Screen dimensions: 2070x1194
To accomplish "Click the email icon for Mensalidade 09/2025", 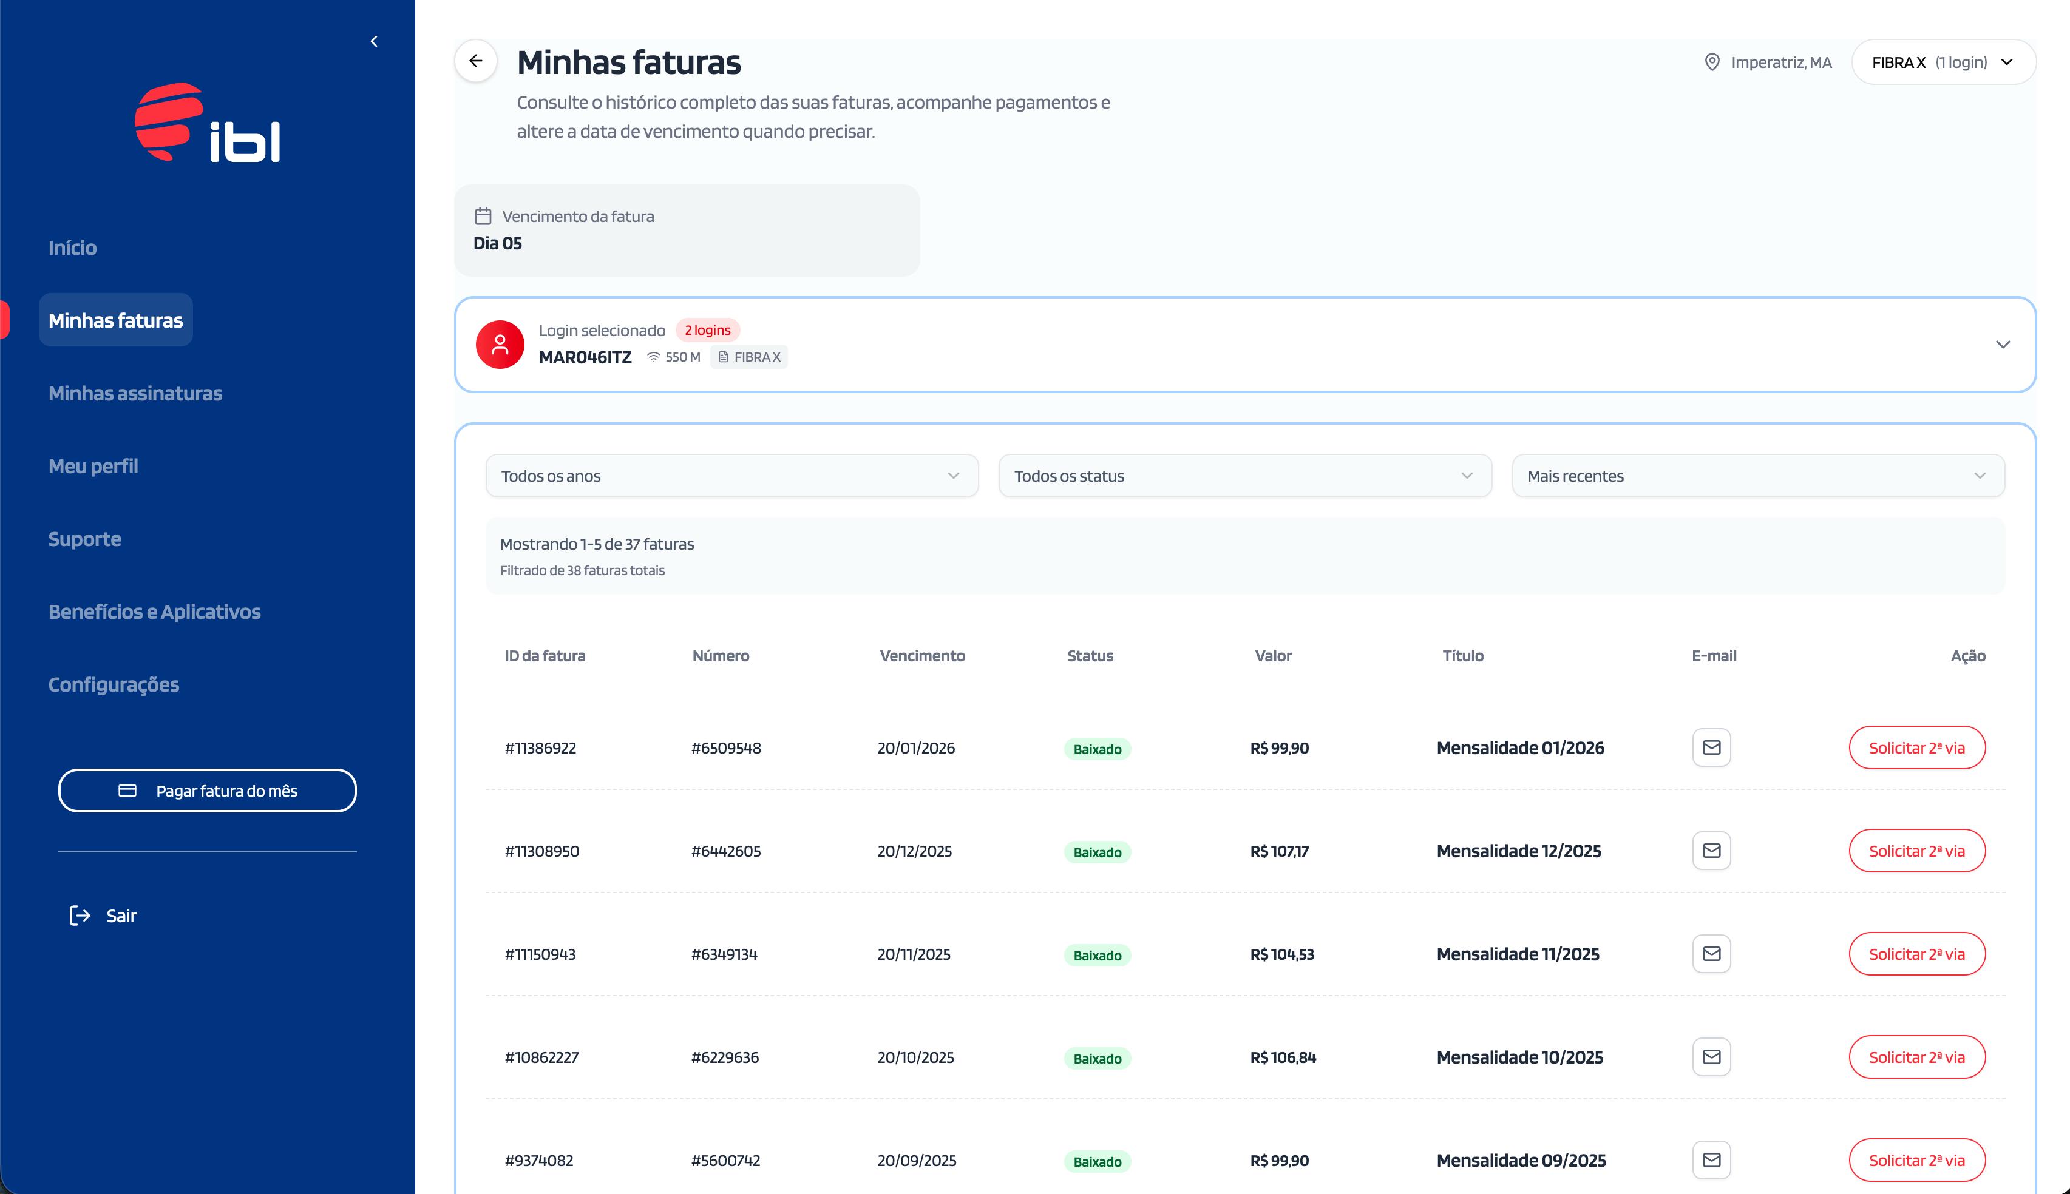I will (x=1711, y=1159).
